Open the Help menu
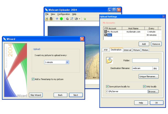The width and height of the screenshot is (168, 114). pos(74,14)
